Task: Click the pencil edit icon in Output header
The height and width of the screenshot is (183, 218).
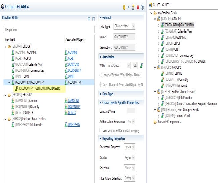Action: 129,7
